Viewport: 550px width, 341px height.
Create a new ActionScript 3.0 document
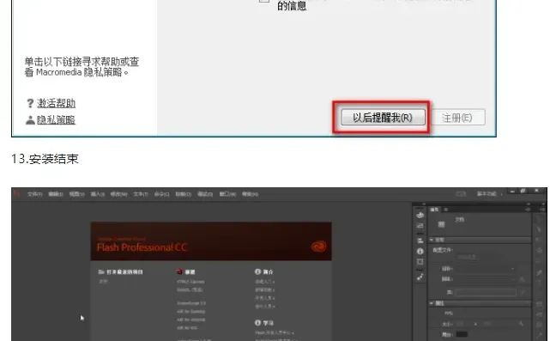(191, 303)
